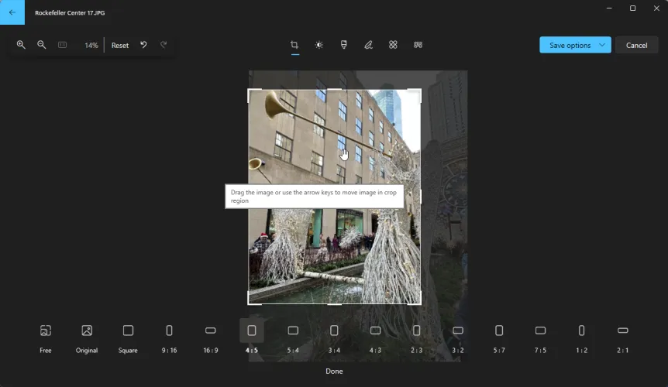
Task: Zoom out of the image
Action: 42,45
